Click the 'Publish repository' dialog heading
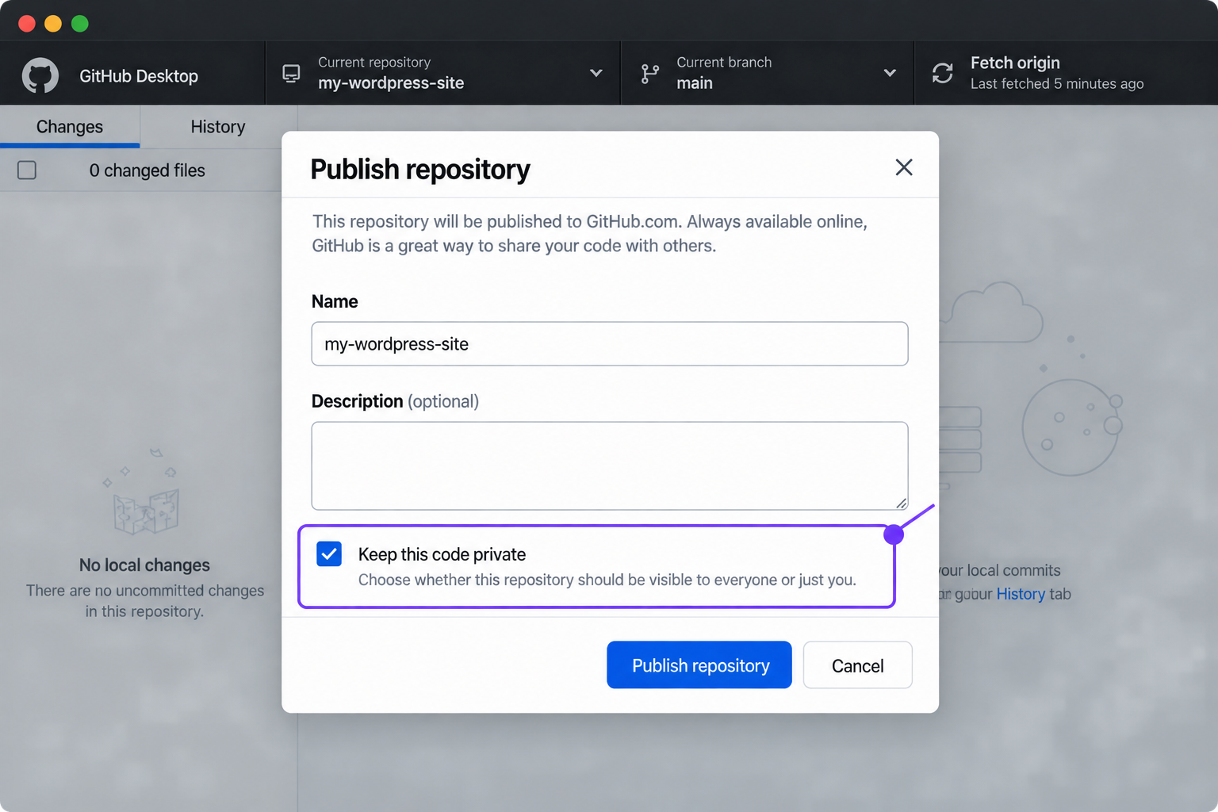Viewport: 1218px width, 812px height. click(420, 170)
